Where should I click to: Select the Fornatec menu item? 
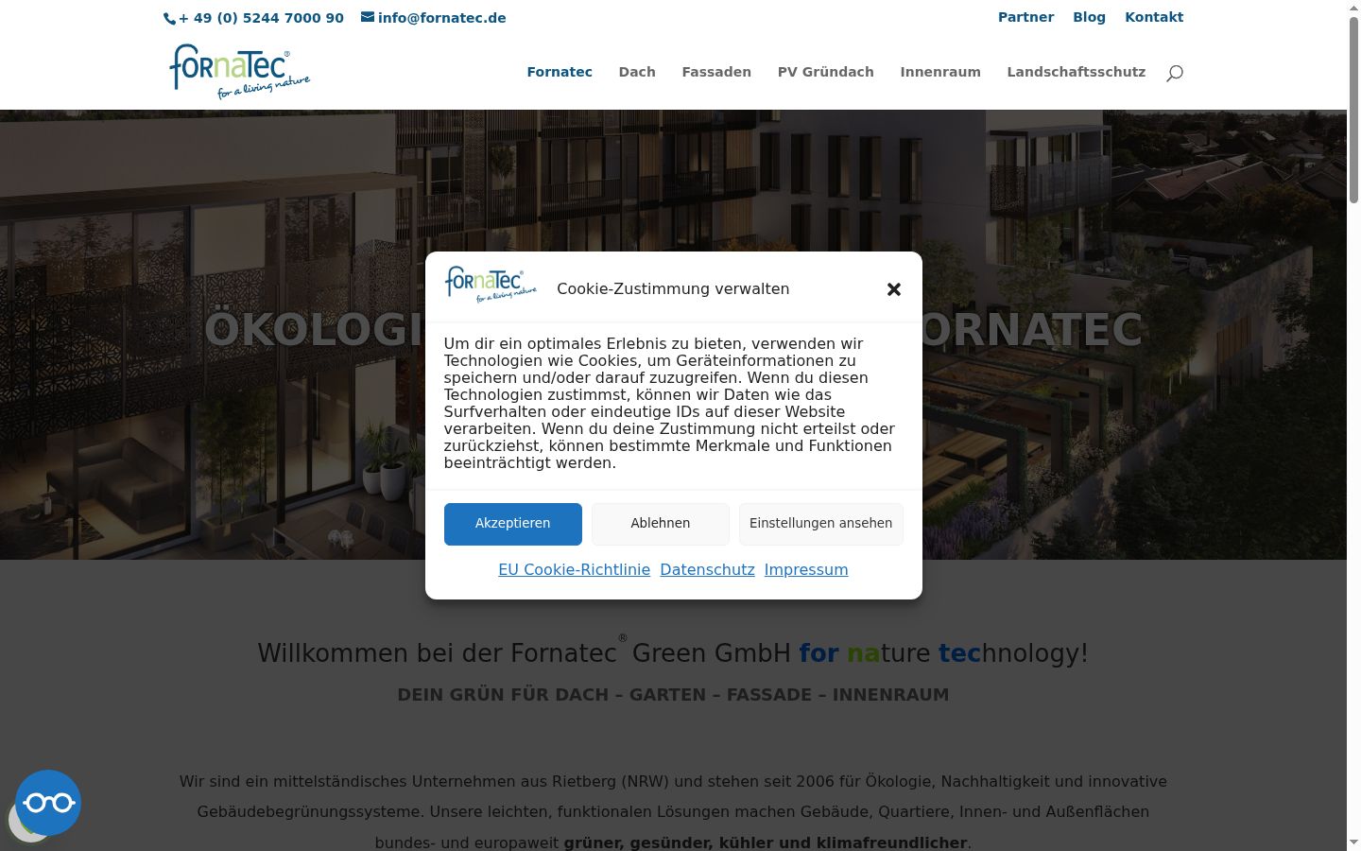click(560, 72)
